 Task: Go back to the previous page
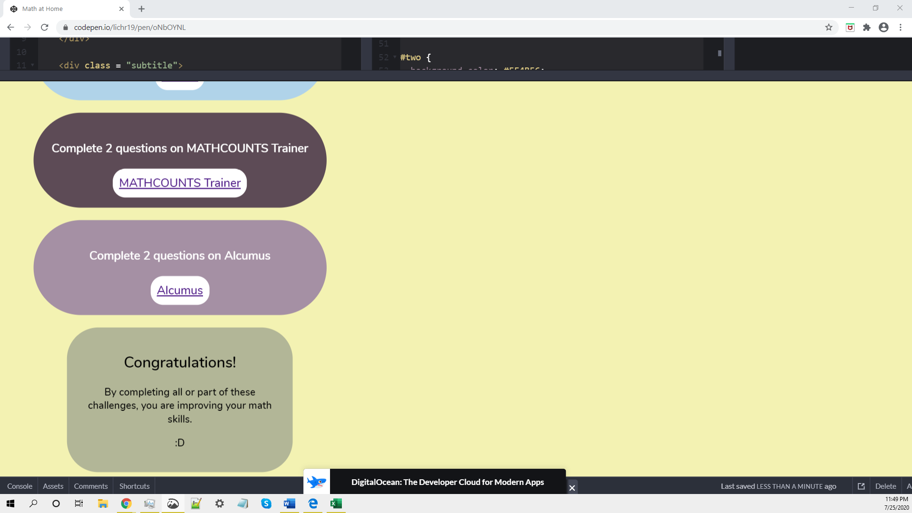pyautogui.click(x=10, y=28)
